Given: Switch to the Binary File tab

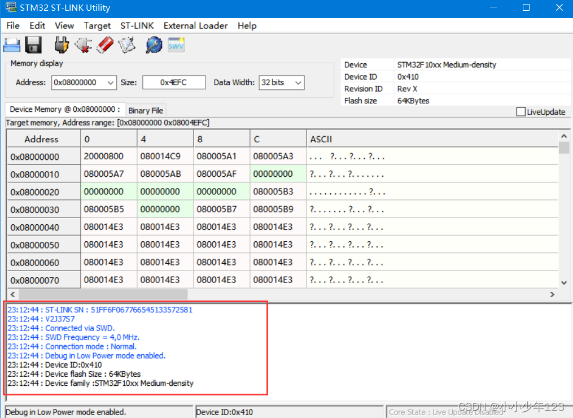Looking at the screenshot, I should [146, 111].
